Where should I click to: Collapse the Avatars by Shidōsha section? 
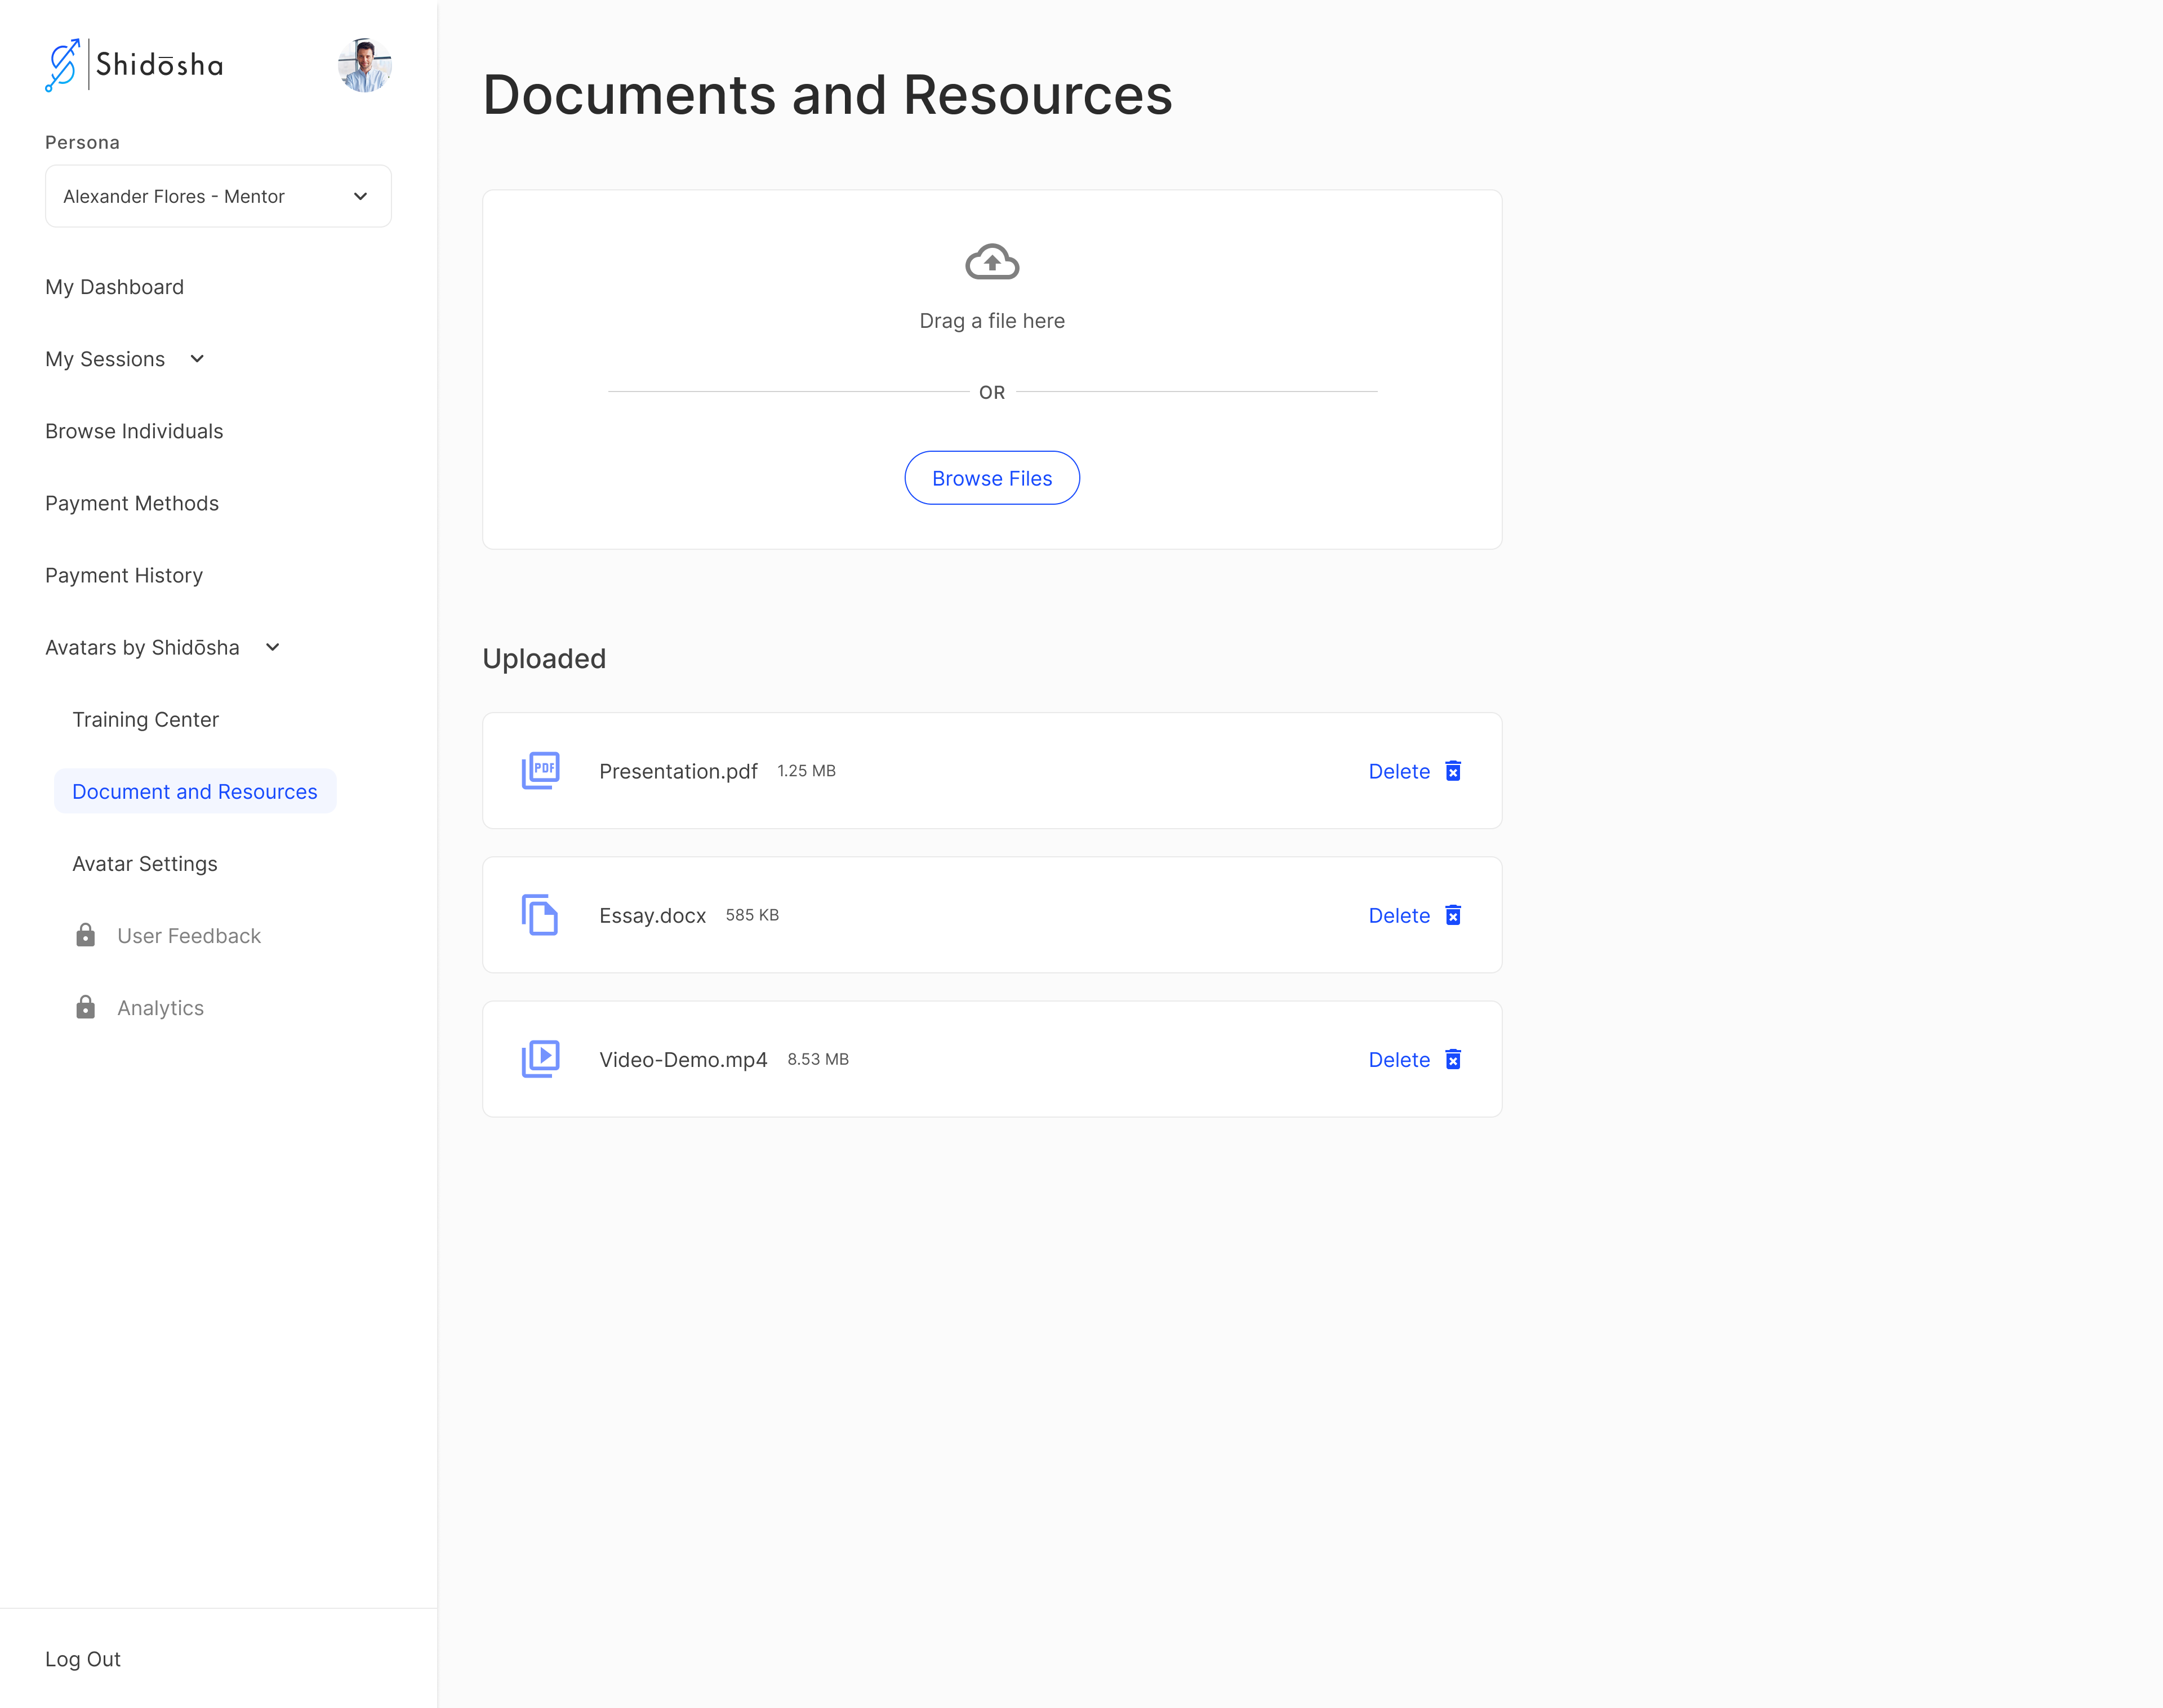coord(272,647)
